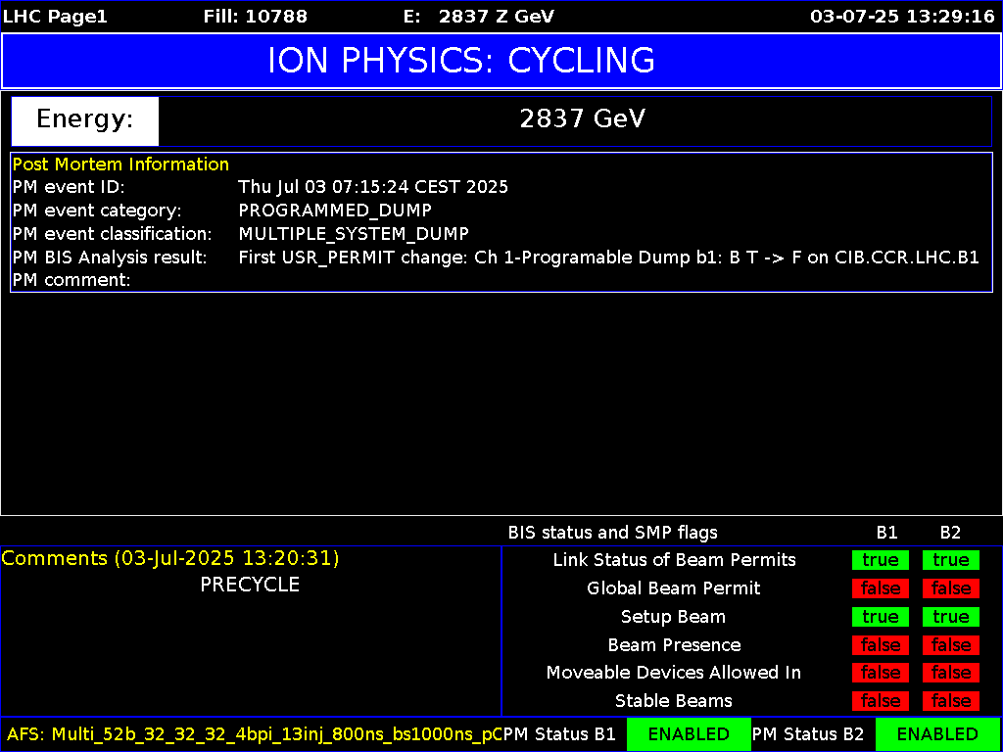Click the B2 Moveable Devices false indicator
This screenshot has height=752, width=1003.
point(950,673)
